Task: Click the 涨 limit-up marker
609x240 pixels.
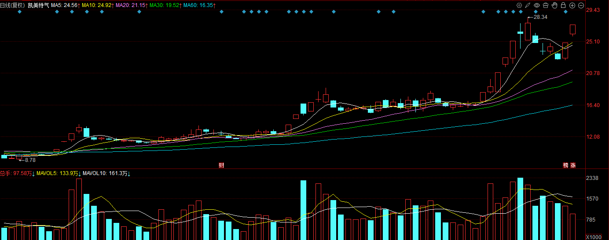Action: click(573, 165)
